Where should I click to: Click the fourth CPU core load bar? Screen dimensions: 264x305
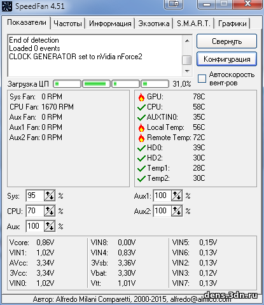[155, 84]
